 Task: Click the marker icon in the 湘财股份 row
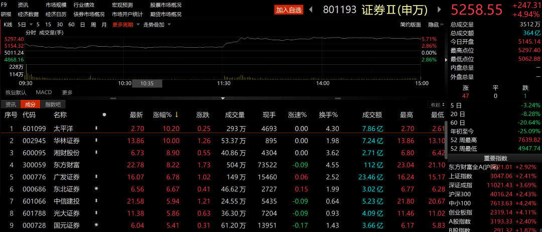tap(96, 153)
